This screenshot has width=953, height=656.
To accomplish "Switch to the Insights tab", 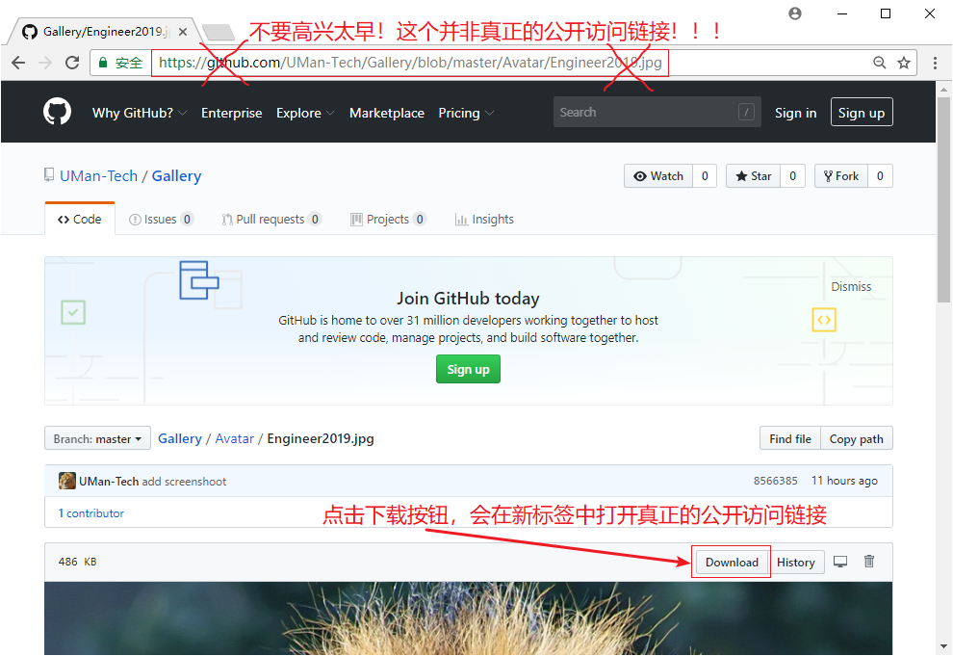I will coord(484,219).
